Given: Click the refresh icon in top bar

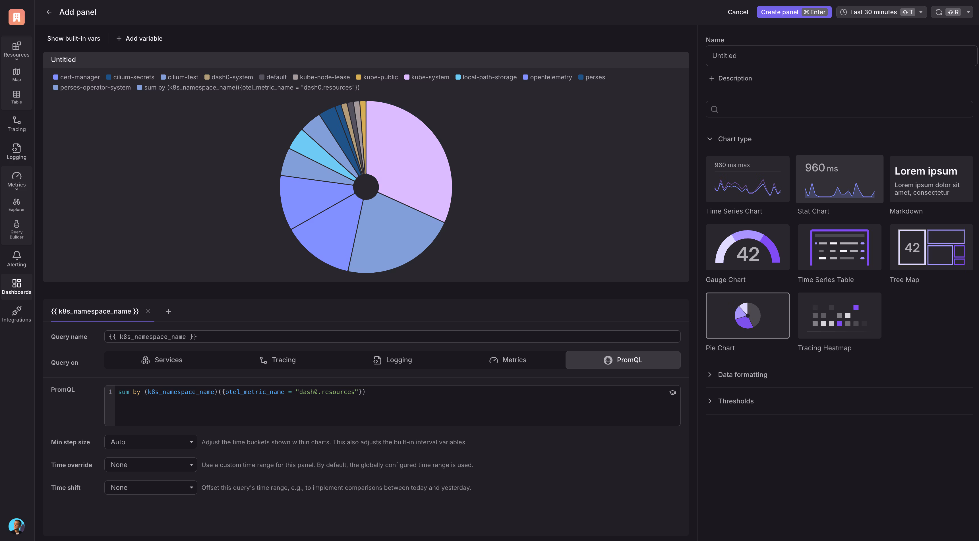Looking at the screenshot, I should (x=938, y=12).
